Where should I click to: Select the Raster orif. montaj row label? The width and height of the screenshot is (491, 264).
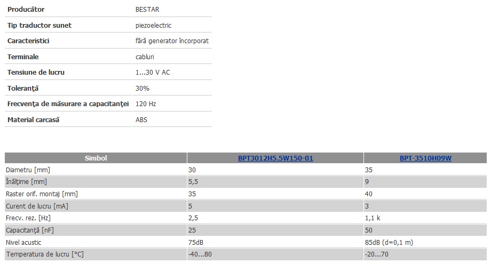42,194
